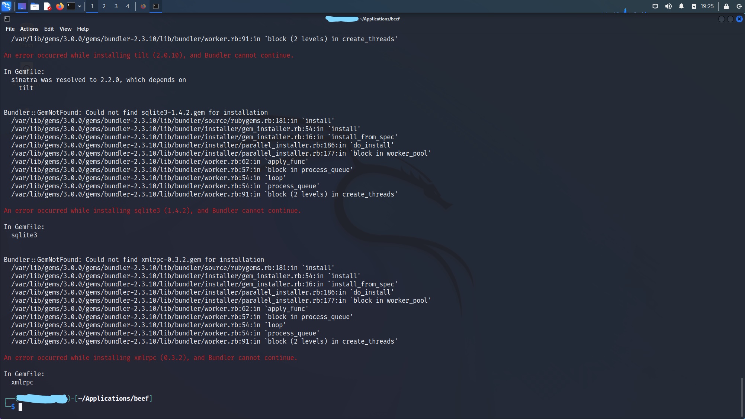Open a new terminal from the taskbar launcher
Viewport: 745px width, 419px height.
(70, 6)
